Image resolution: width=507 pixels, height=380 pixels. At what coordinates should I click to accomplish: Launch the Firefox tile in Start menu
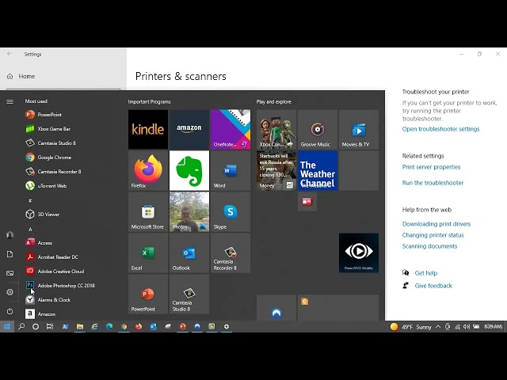coord(148,170)
